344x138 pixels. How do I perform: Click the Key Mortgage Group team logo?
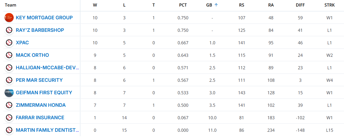pos(9,18)
